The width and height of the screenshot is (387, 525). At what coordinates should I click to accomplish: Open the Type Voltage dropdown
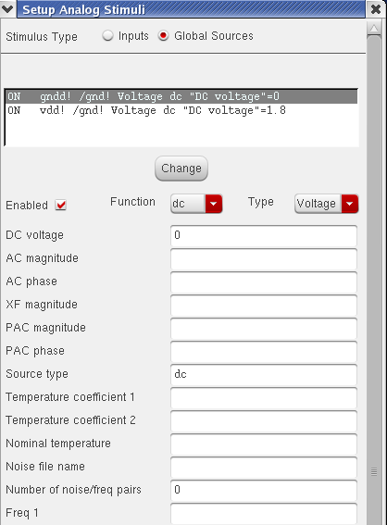tap(327, 204)
